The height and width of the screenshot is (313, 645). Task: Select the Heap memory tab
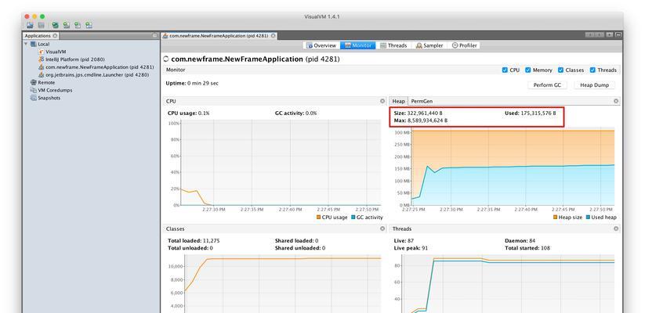point(398,101)
